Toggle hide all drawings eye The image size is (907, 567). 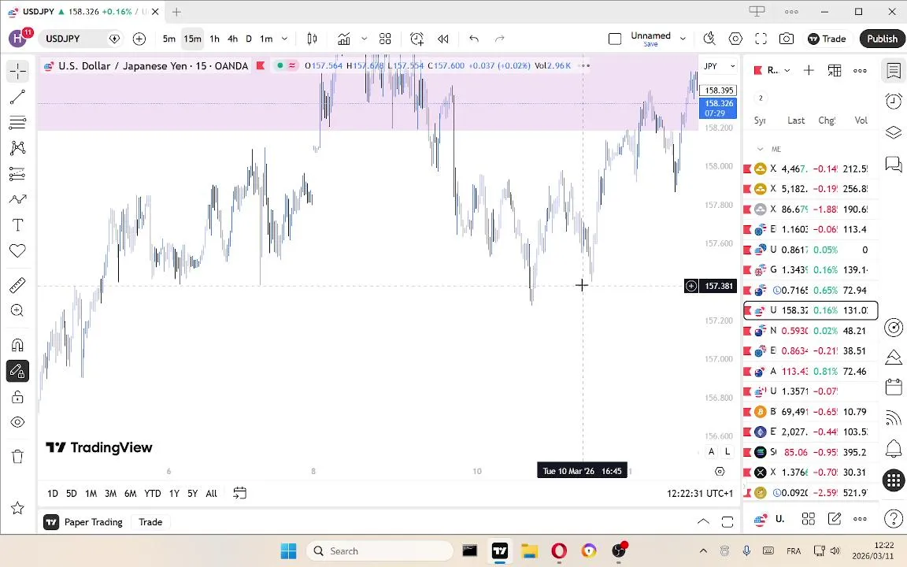17,422
